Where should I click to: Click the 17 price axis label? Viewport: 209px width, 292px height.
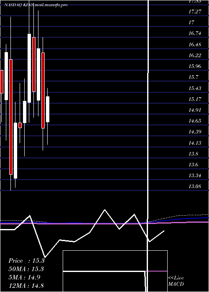tap(191, 23)
